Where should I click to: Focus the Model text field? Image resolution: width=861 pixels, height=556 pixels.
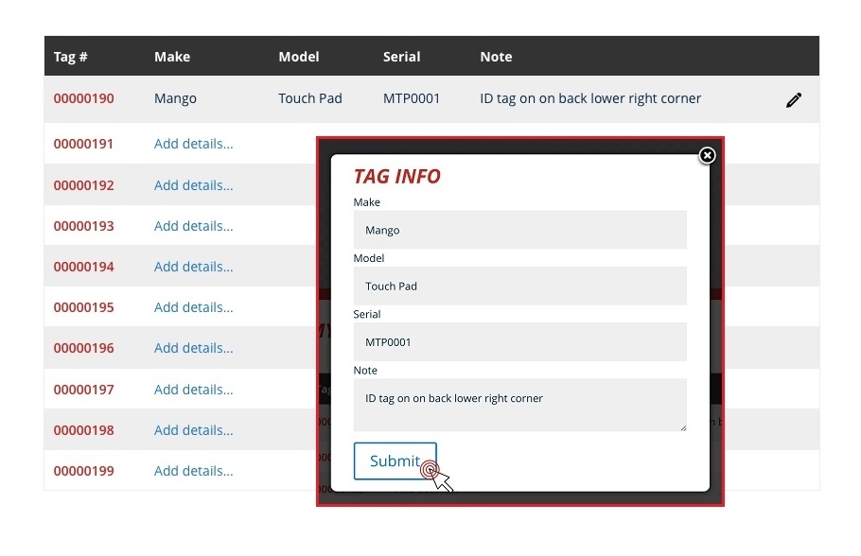pyautogui.click(x=519, y=286)
